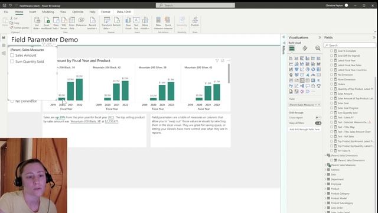Tick the Sales Goal field checkbox

(x=331, y=103)
